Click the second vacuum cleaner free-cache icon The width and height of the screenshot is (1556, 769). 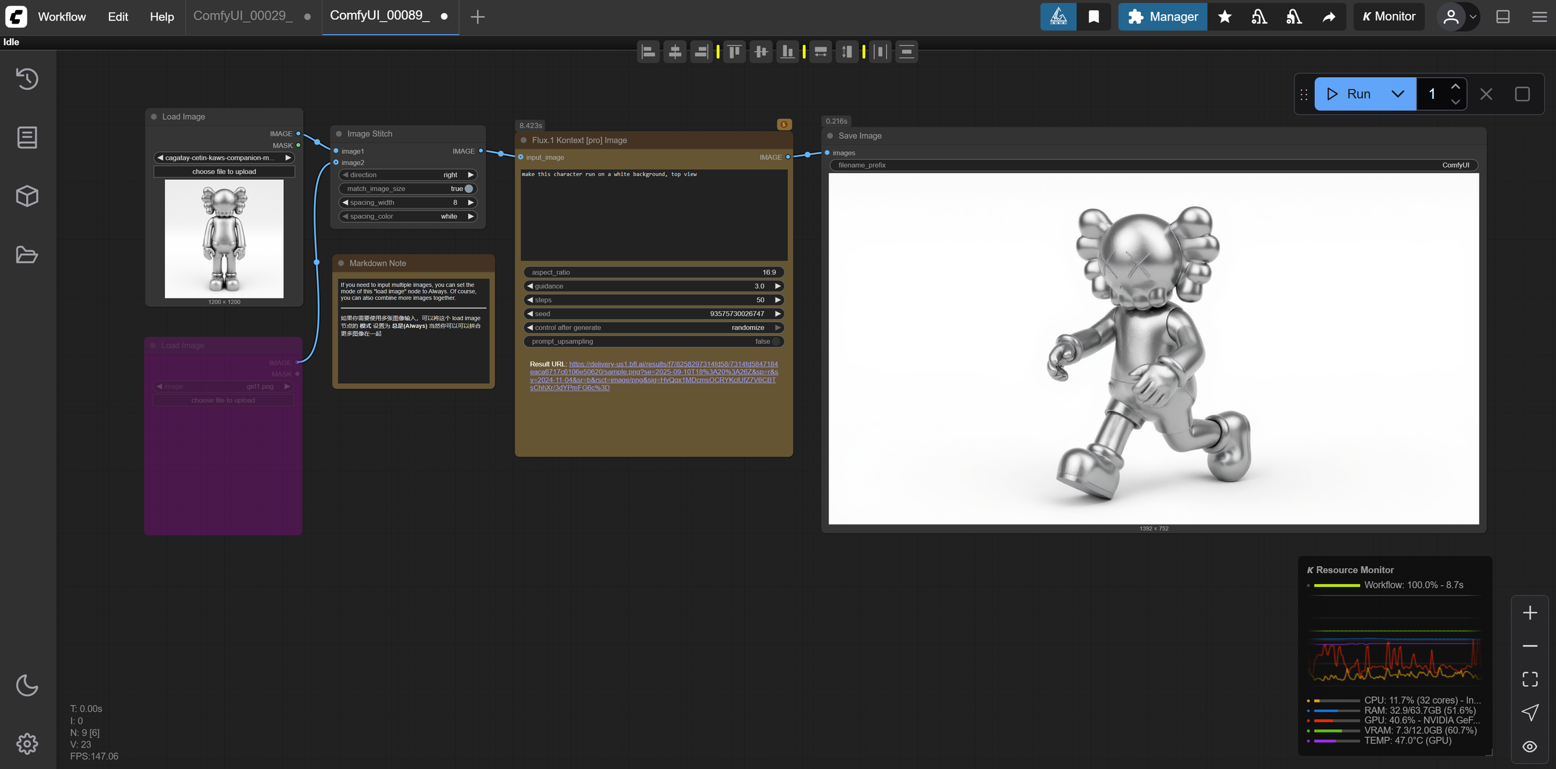click(x=1294, y=17)
